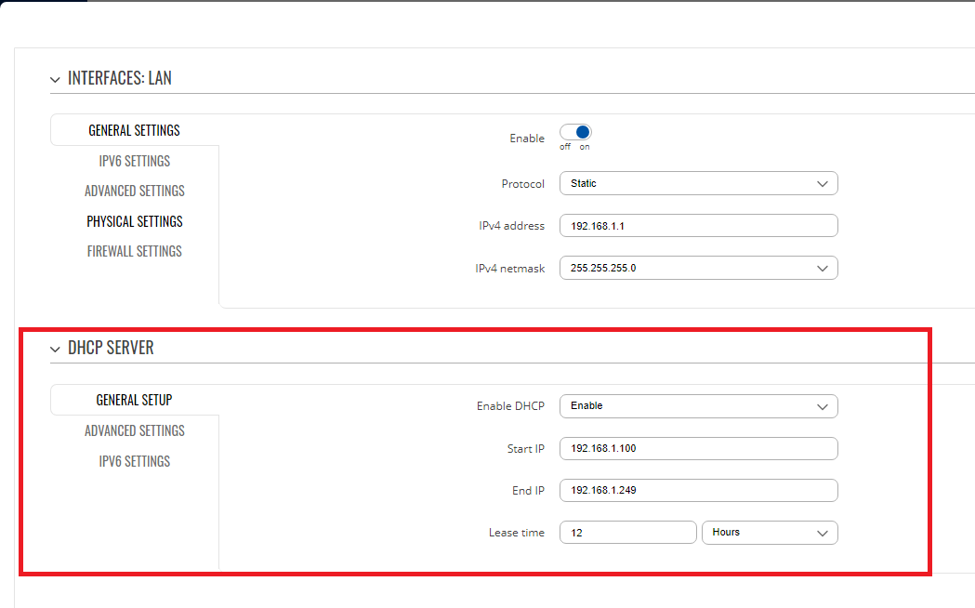Open the Protocol dropdown showing Static
Image resolution: width=975 pixels, height=608 pixels.
coord(698,184)
